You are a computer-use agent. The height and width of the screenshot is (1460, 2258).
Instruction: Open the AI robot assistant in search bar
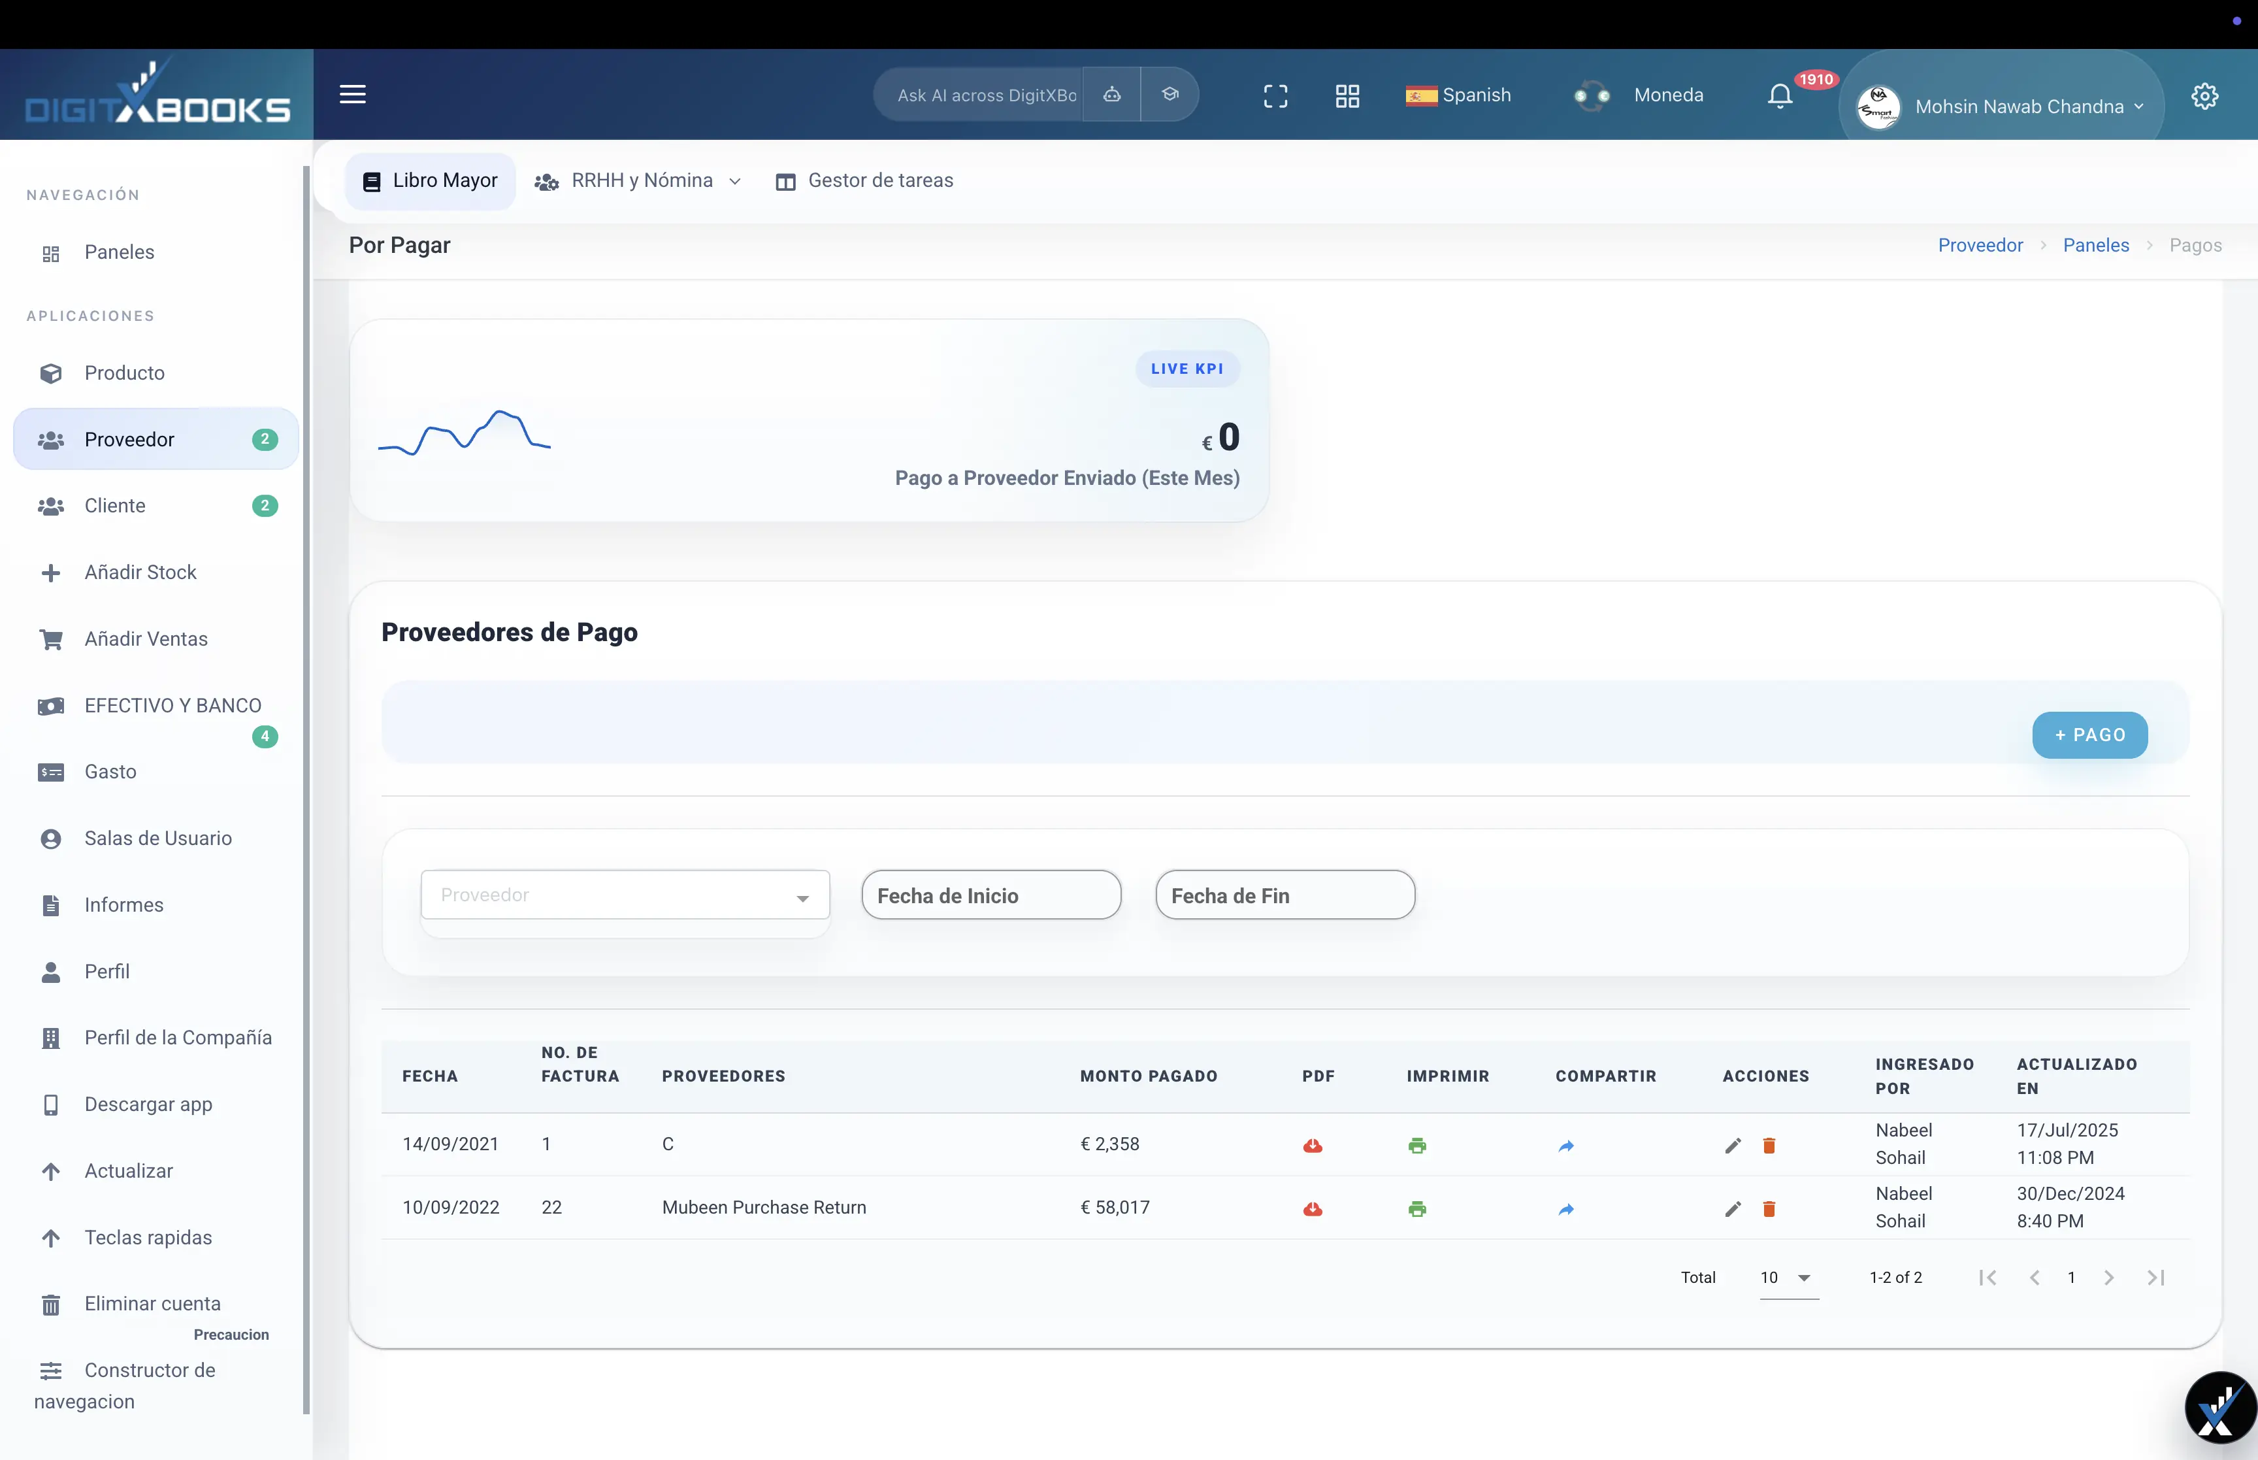(1111, 95)
